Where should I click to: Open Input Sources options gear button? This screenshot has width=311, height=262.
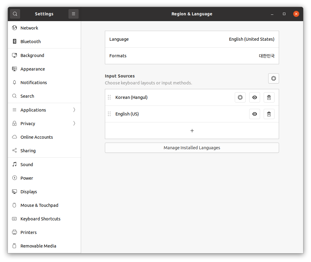[274, 78]
